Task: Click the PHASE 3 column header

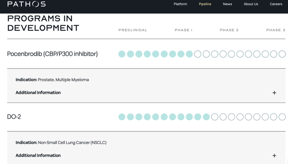Action: tap(276, 30)
